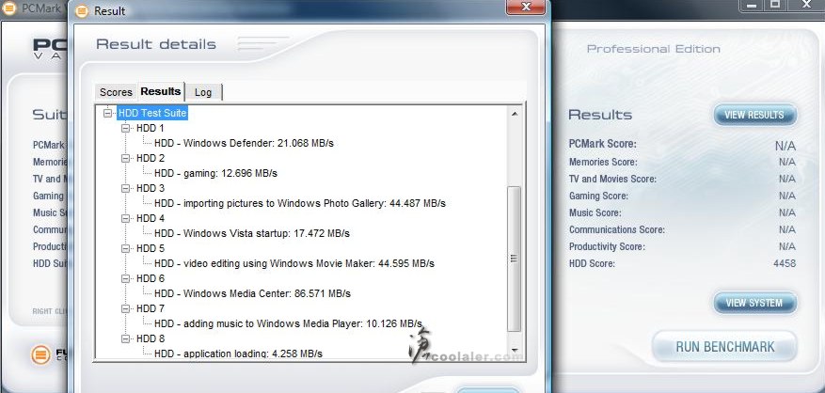Viewport: 825px width, 393px height.
Task: Click the HDD 7 tree label
Action: coord(150,308)
